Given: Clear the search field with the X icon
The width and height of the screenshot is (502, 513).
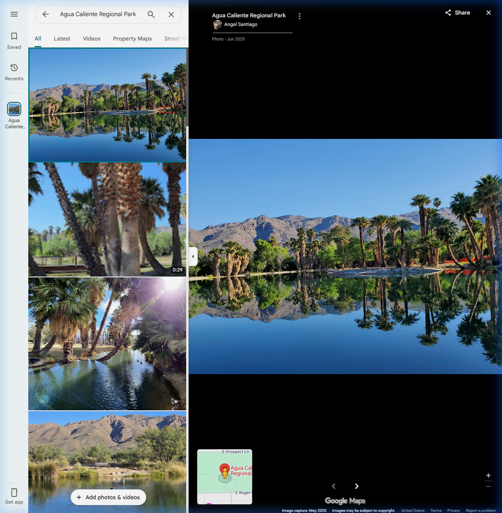Looking at the screenshot, I should point(171,14).
